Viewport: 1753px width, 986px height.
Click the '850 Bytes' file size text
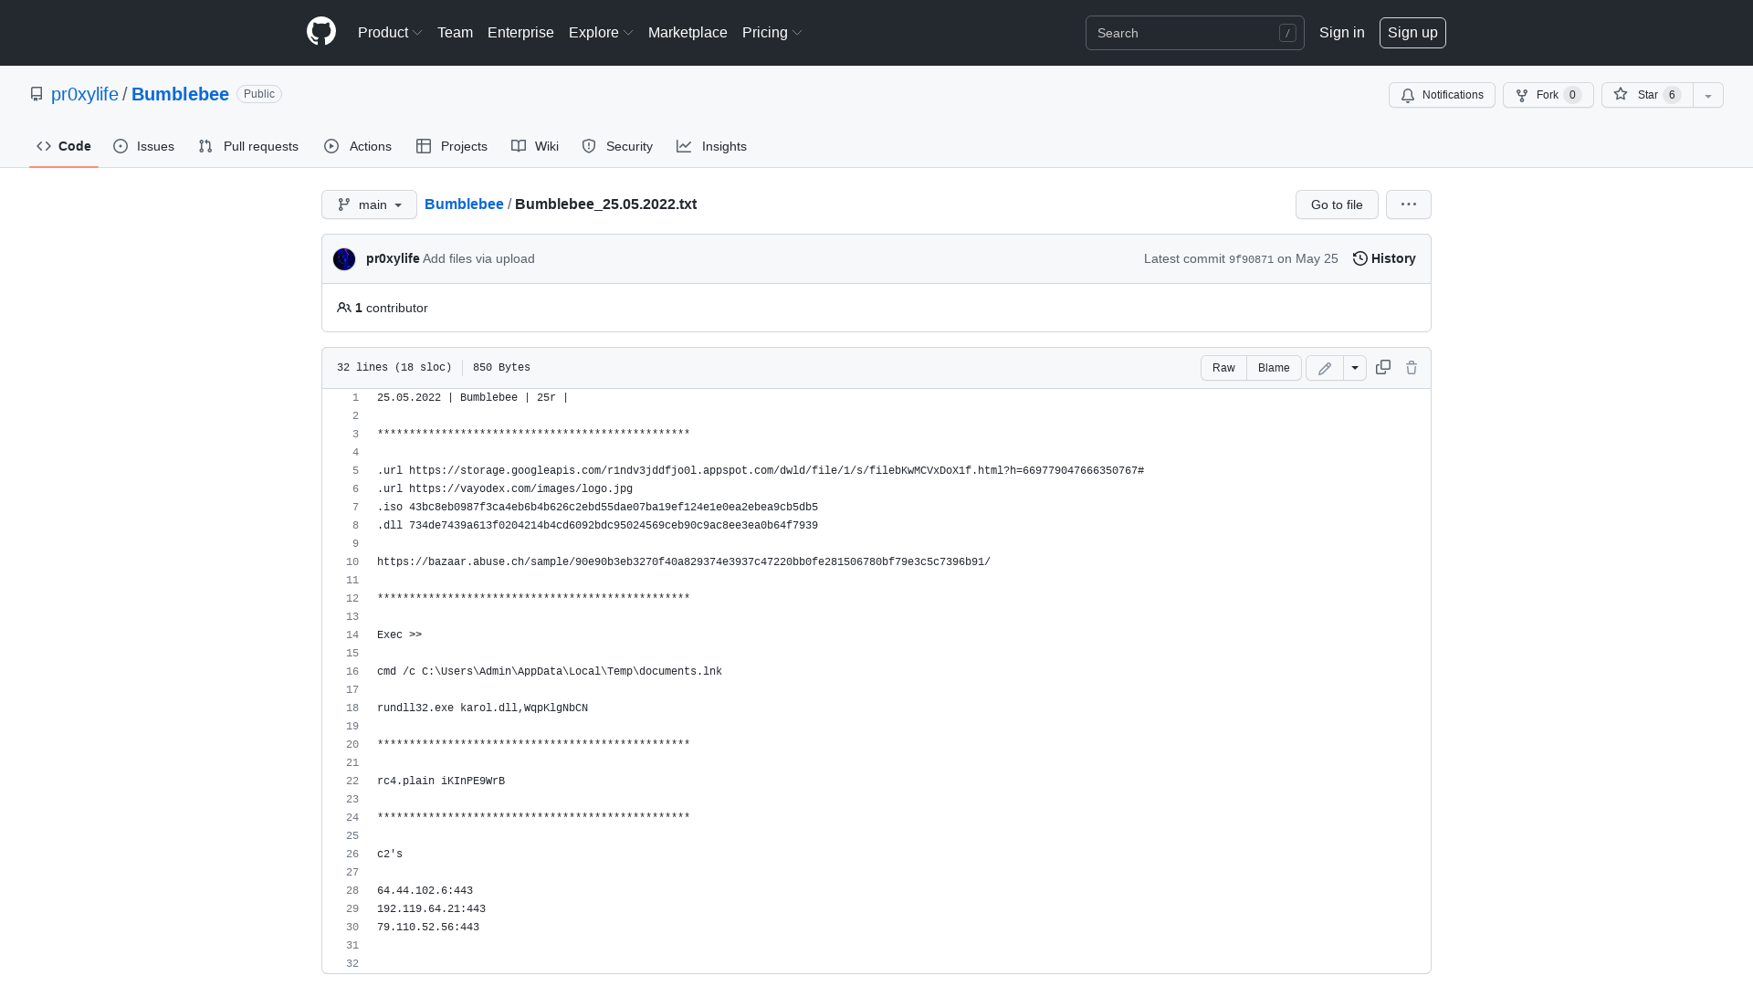point(501,367)
